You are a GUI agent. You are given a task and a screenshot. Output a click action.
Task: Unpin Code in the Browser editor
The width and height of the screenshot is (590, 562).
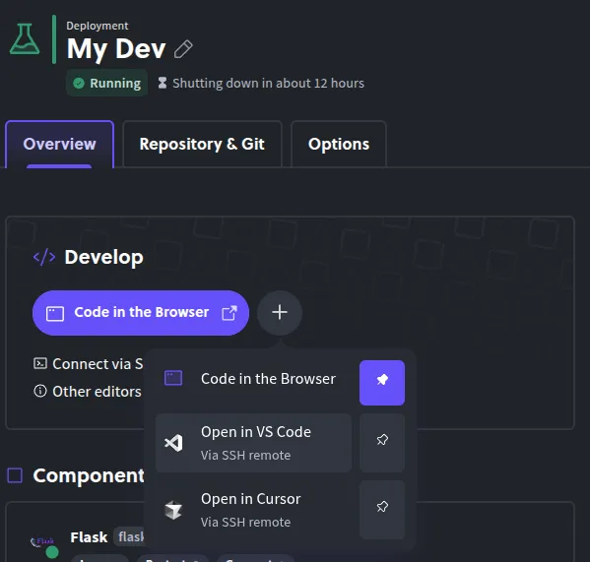[382, 383]
